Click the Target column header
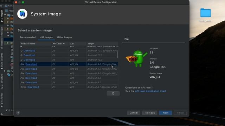225x126 pixels. tap(102, 43)
